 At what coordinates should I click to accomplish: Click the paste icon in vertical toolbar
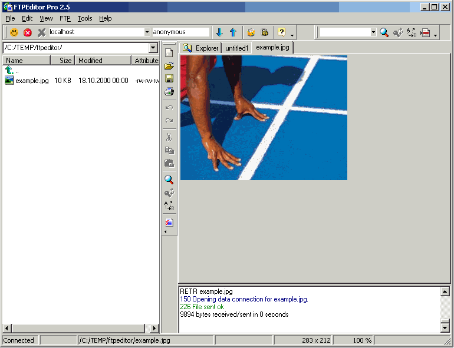[169, 163]
